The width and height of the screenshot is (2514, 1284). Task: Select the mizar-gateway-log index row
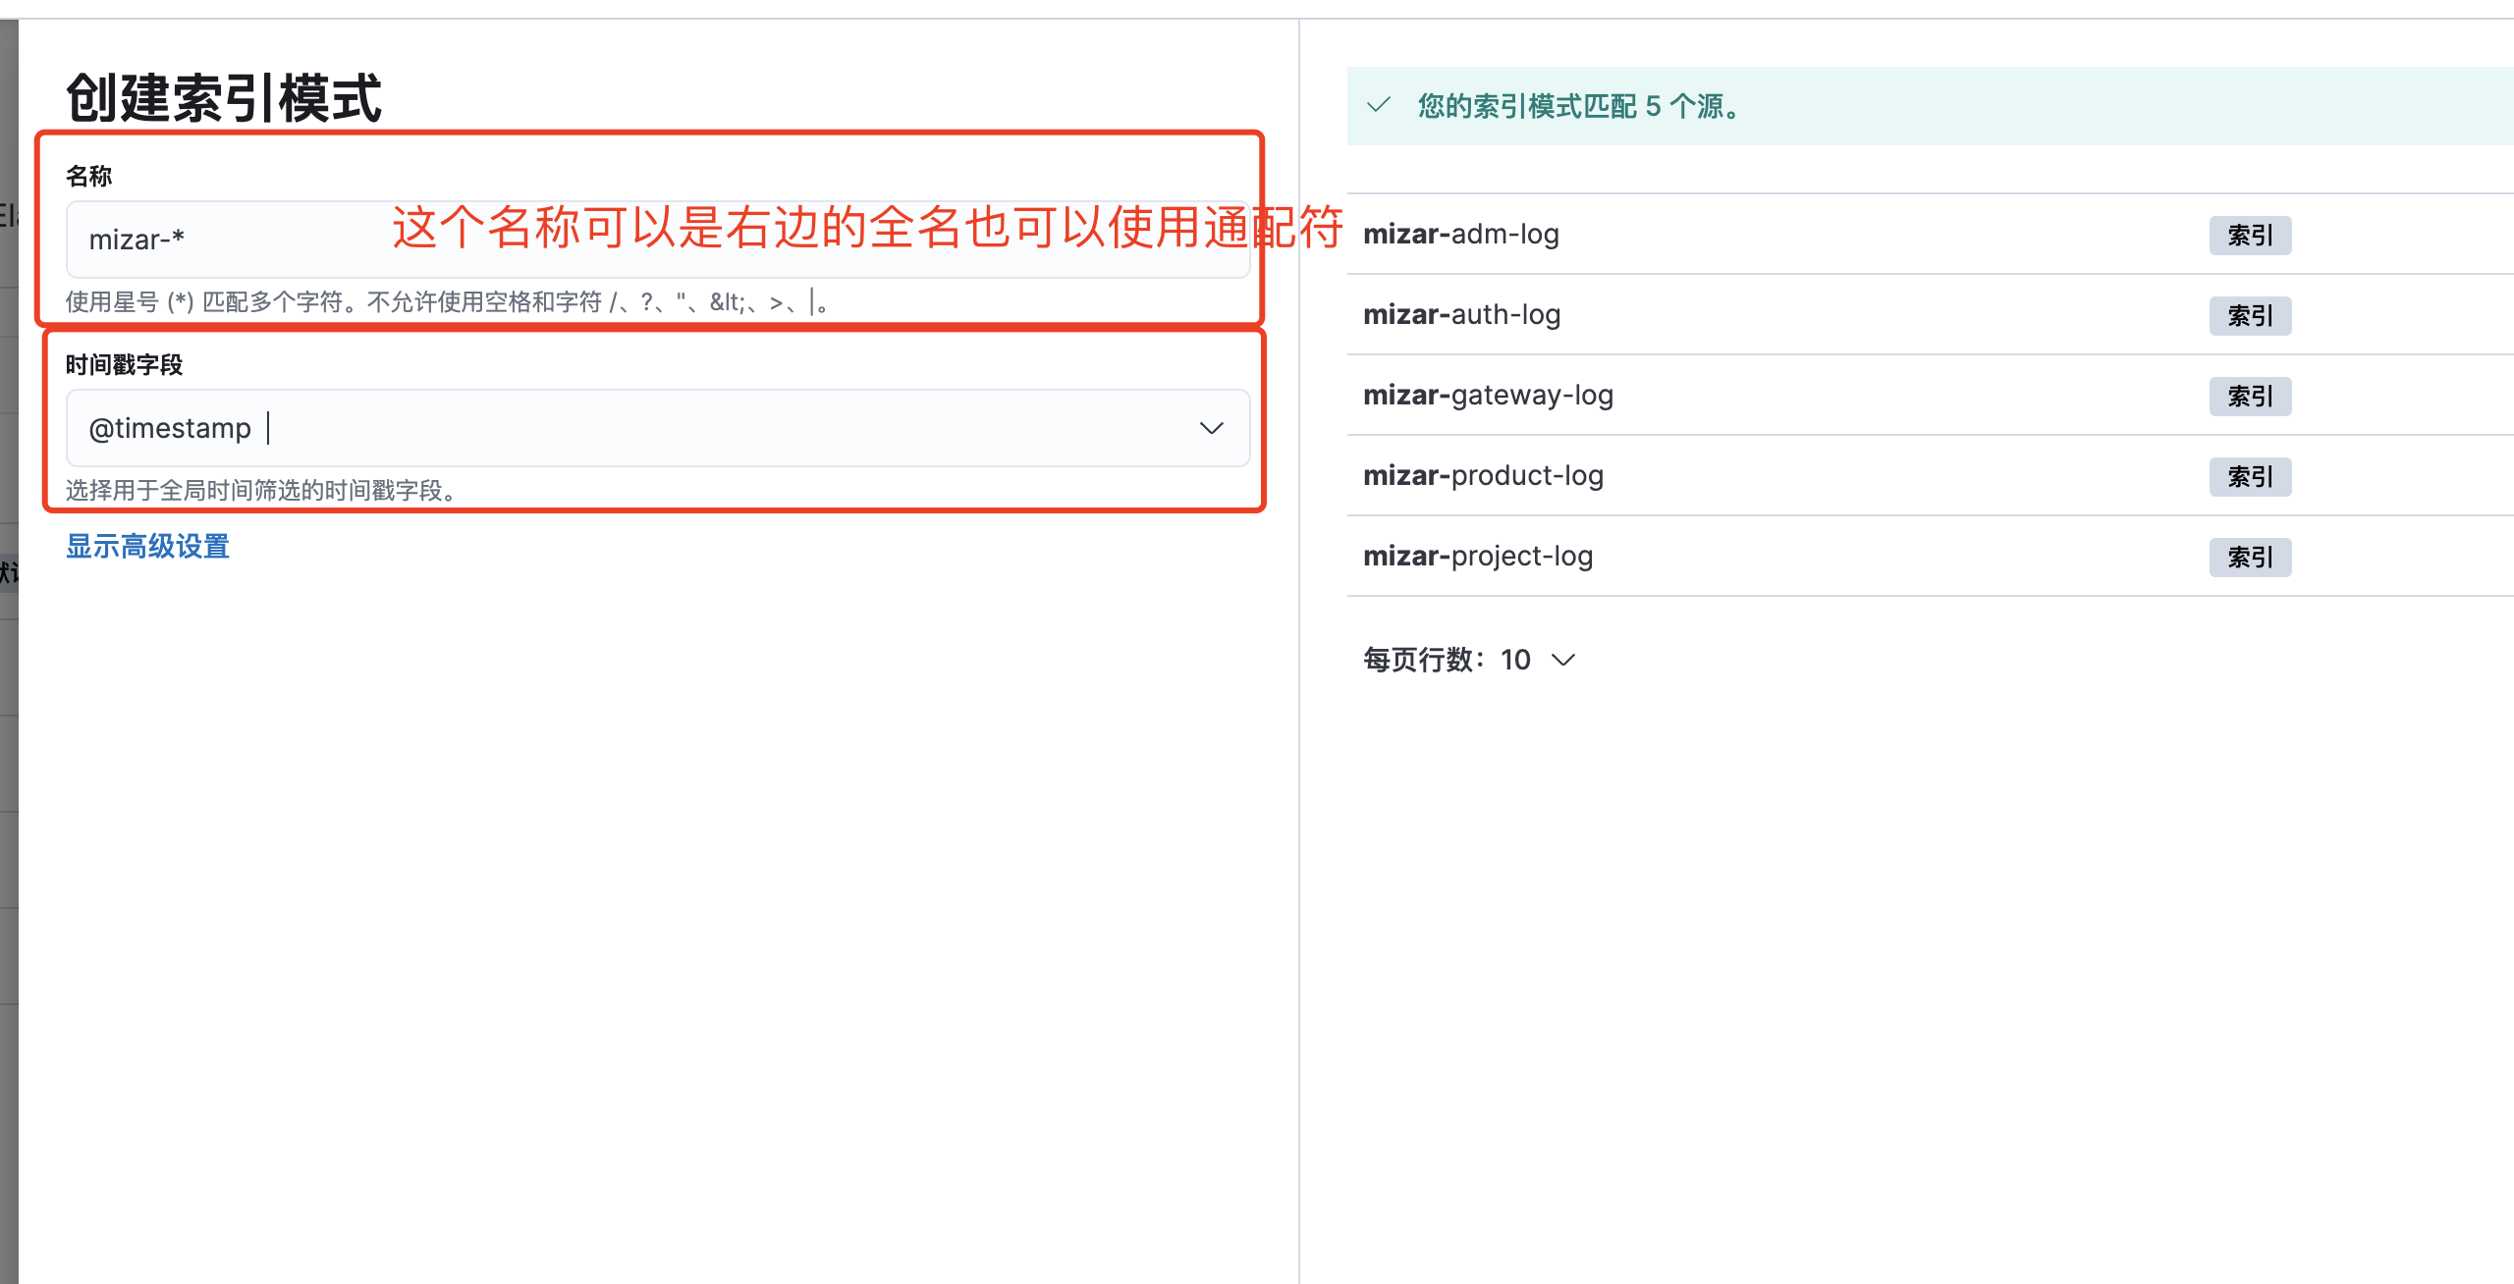pos(1930,396)
